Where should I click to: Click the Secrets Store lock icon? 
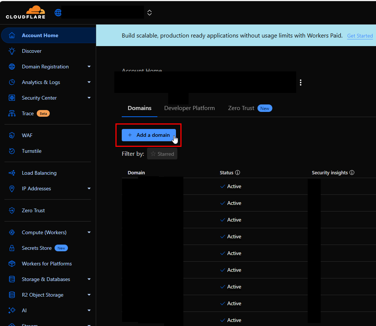pyautogui.click(x=12, y=248)
